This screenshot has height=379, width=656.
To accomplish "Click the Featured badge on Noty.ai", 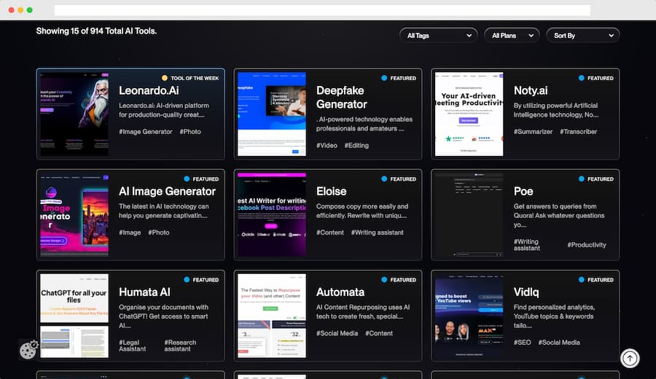I will coord(596,78).
